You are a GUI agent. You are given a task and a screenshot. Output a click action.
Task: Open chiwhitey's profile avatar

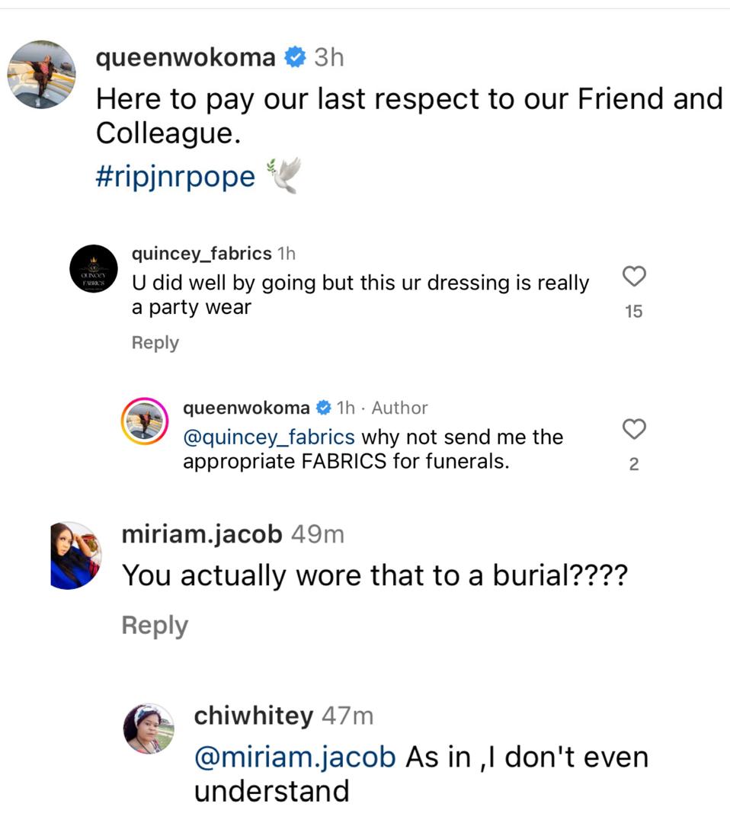pyautogui.click(x=149, y=729)
